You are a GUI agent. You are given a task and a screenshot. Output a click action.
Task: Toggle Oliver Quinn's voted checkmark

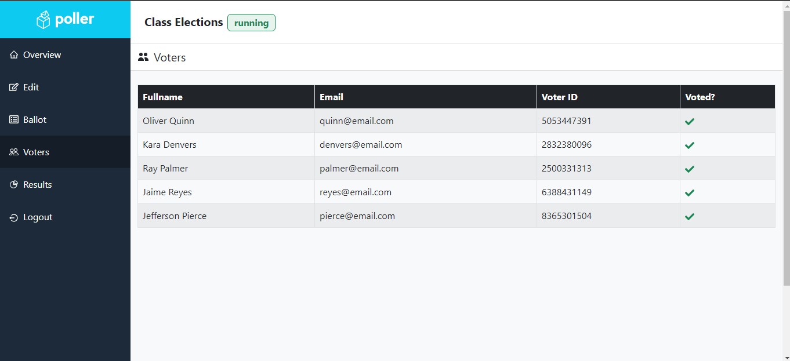coord(690,121)
